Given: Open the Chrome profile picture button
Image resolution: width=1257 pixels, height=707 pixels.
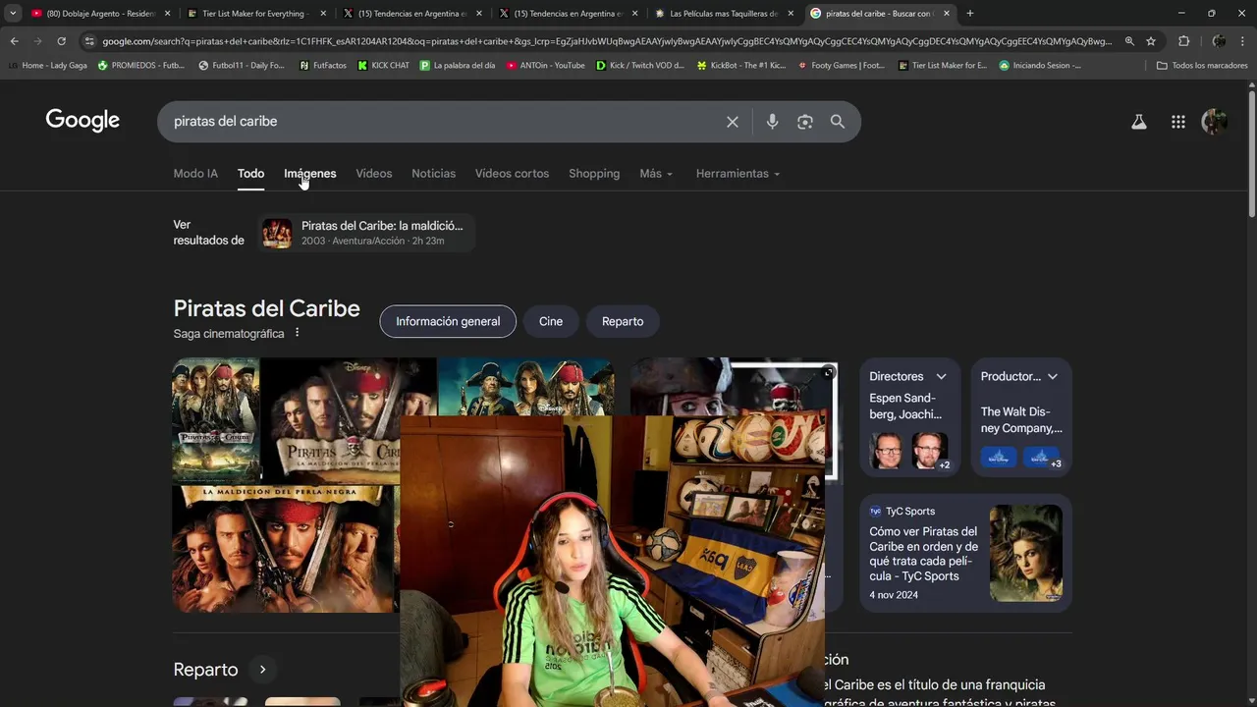Looking at the screenshot, I should click(1219, 41).
